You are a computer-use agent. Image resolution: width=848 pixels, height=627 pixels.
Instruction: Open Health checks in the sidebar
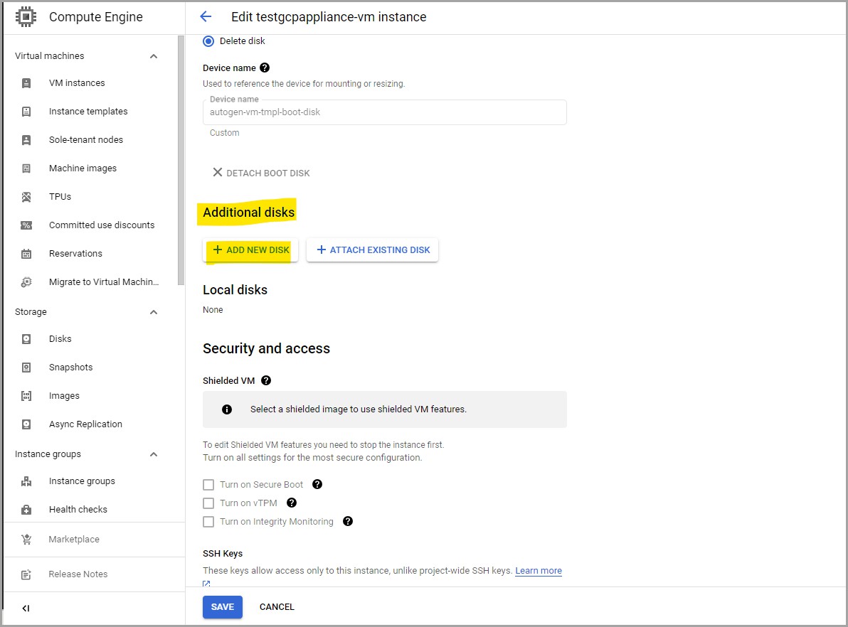[x=78, y=509]
